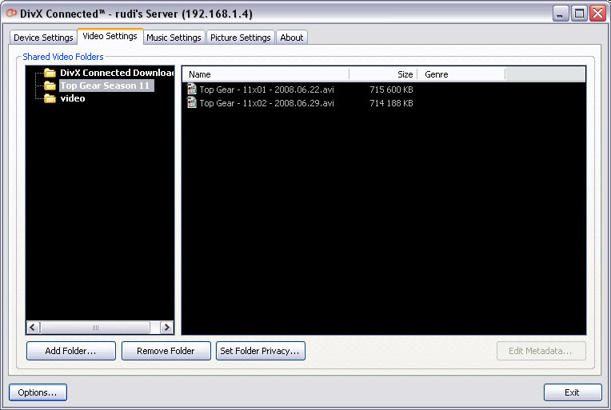Select DivX Connected Downloads folder
This screenshot has height=410, width=611.
coord(117,73)
